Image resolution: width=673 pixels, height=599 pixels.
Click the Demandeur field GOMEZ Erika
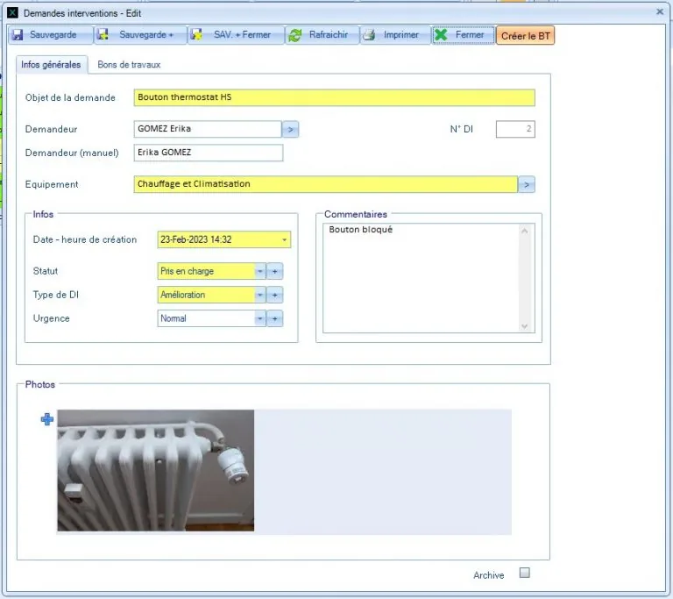click(208, 129)
